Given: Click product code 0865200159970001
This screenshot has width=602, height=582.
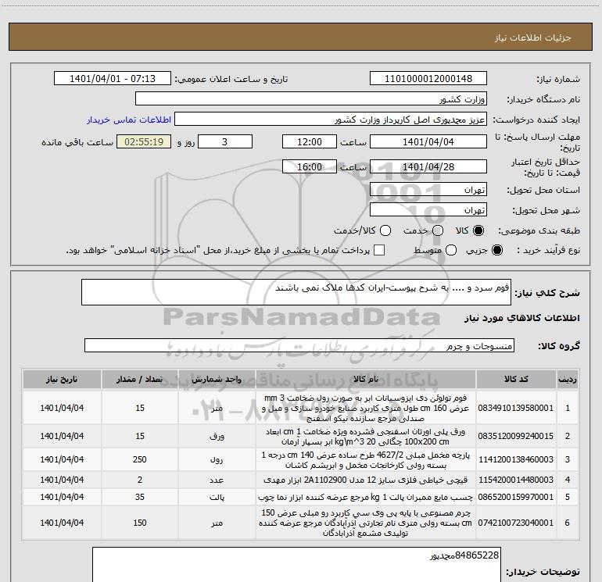Looking at the screenshot, I should pos(516,497).
